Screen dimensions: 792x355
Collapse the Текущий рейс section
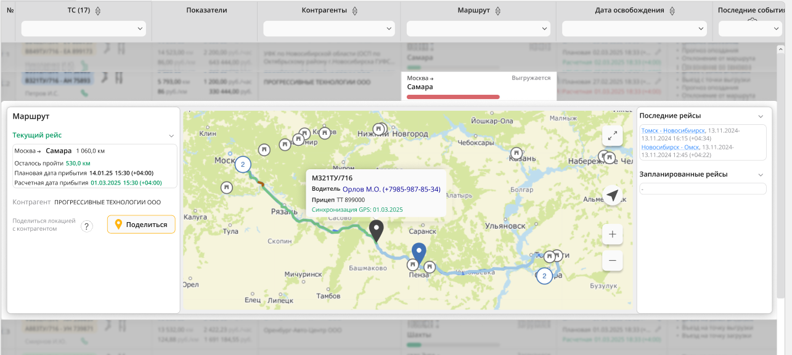[x=171, y=135]
